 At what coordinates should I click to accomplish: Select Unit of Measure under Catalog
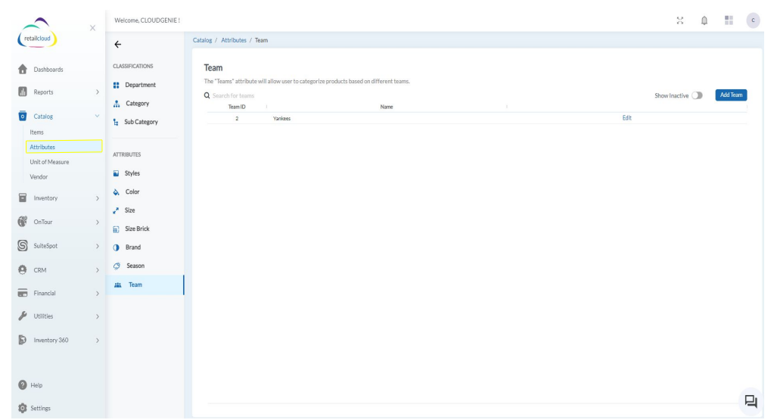pos(49,162)
